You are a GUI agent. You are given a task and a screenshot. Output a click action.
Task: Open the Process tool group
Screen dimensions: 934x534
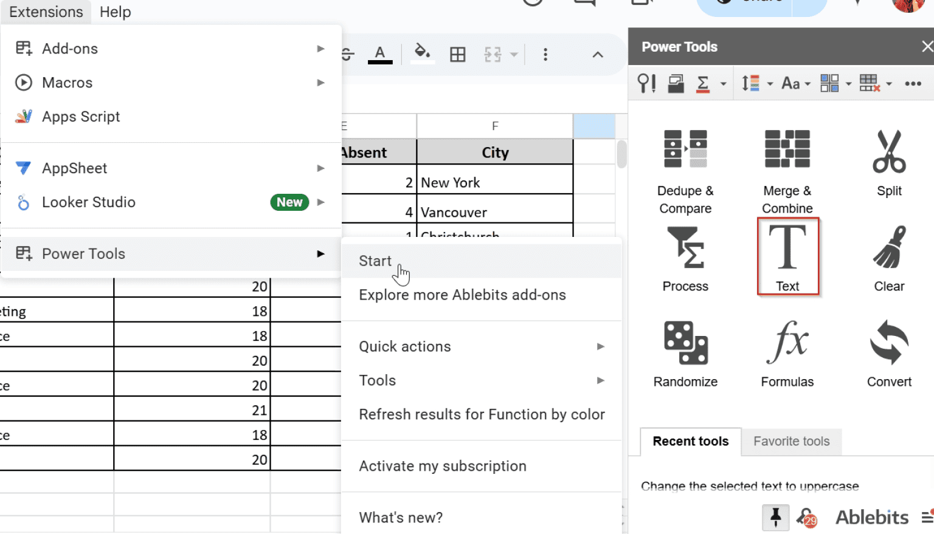685,258
